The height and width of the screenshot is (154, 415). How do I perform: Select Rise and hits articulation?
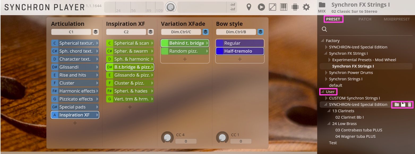[75, 75]
